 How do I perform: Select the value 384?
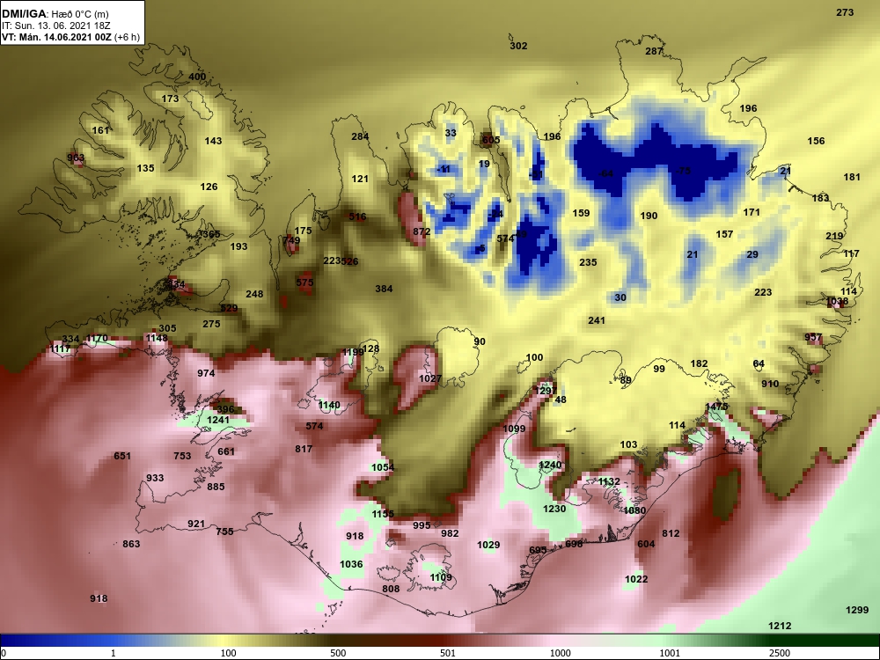tap(384, 289)
